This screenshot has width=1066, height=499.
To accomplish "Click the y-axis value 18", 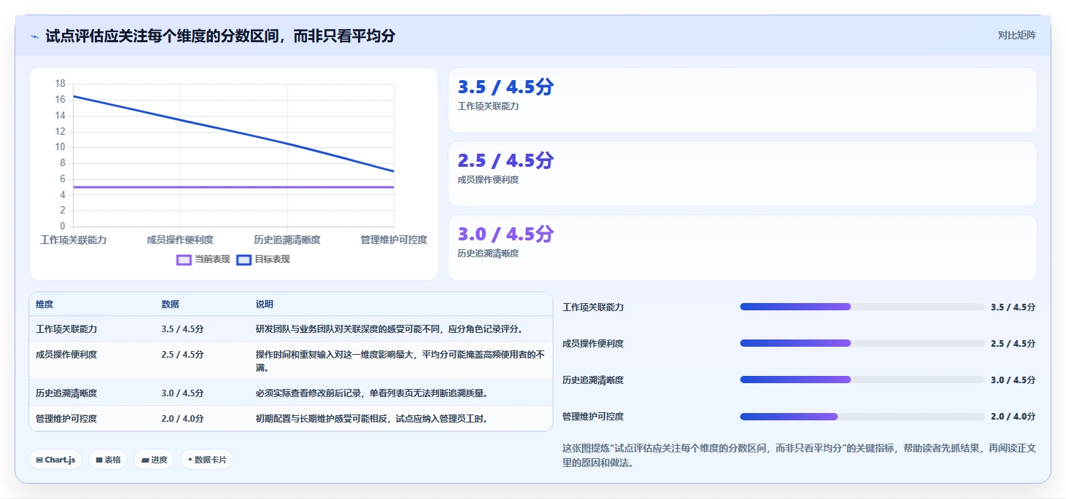I will 60,83.
